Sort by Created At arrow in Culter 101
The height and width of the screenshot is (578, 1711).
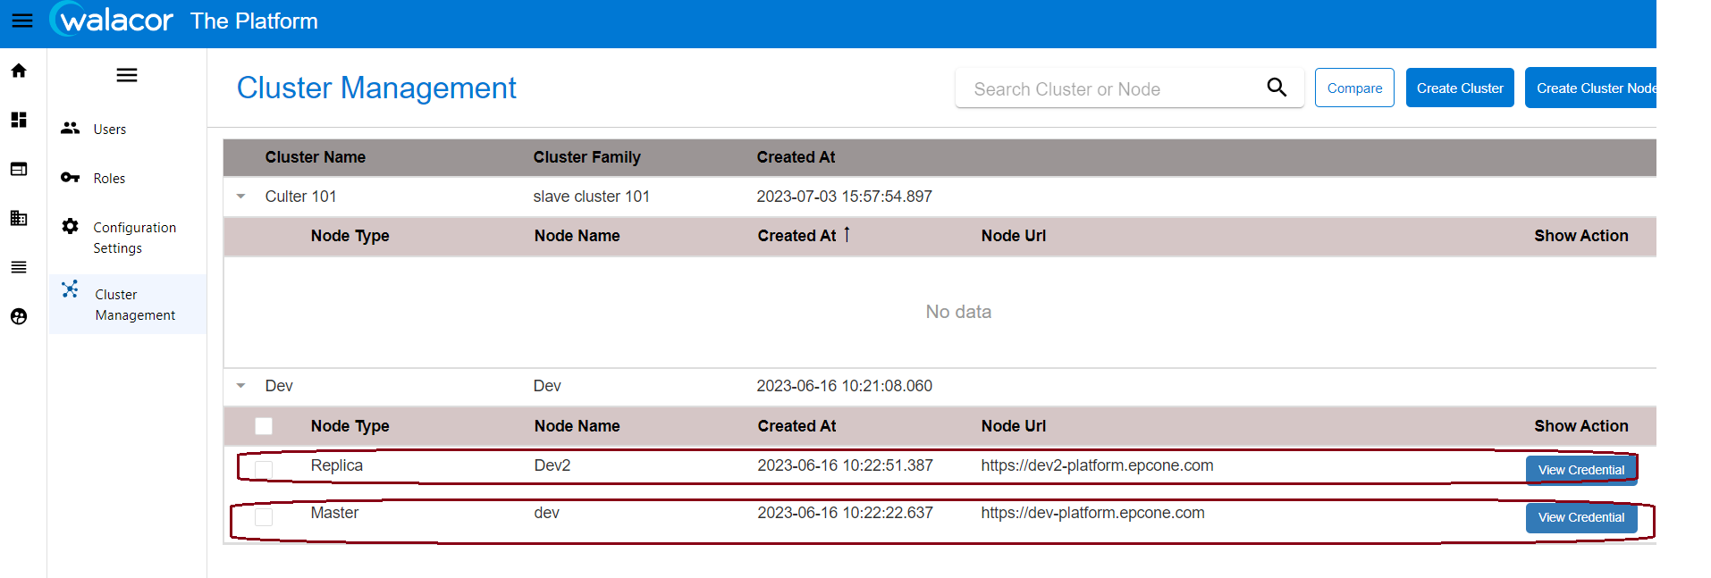847,235
